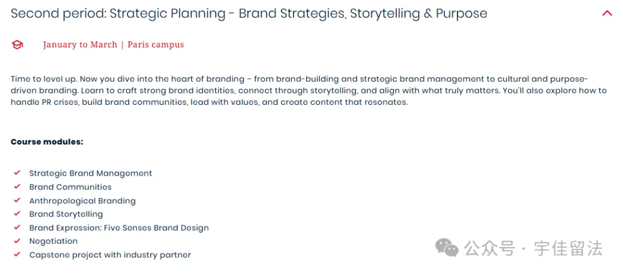The width and height of the screenshot is (623, 273).
Task: Click checkmark beside Brand Expression item
Action: [17, 227]
